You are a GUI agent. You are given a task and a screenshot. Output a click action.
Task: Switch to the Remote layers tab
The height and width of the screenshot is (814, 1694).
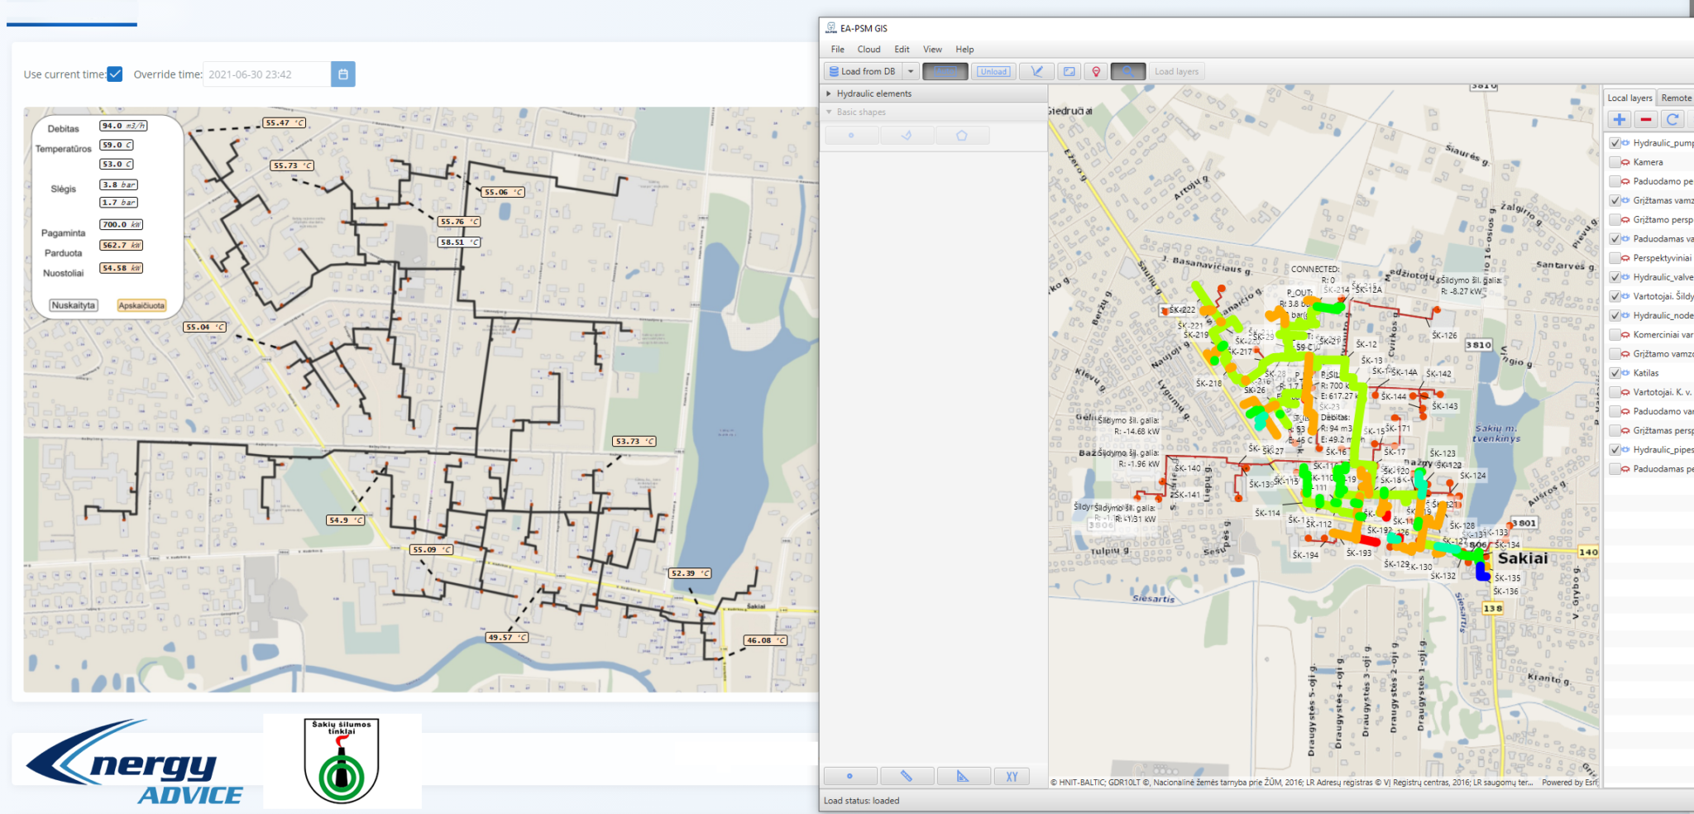pos(1676,98)
